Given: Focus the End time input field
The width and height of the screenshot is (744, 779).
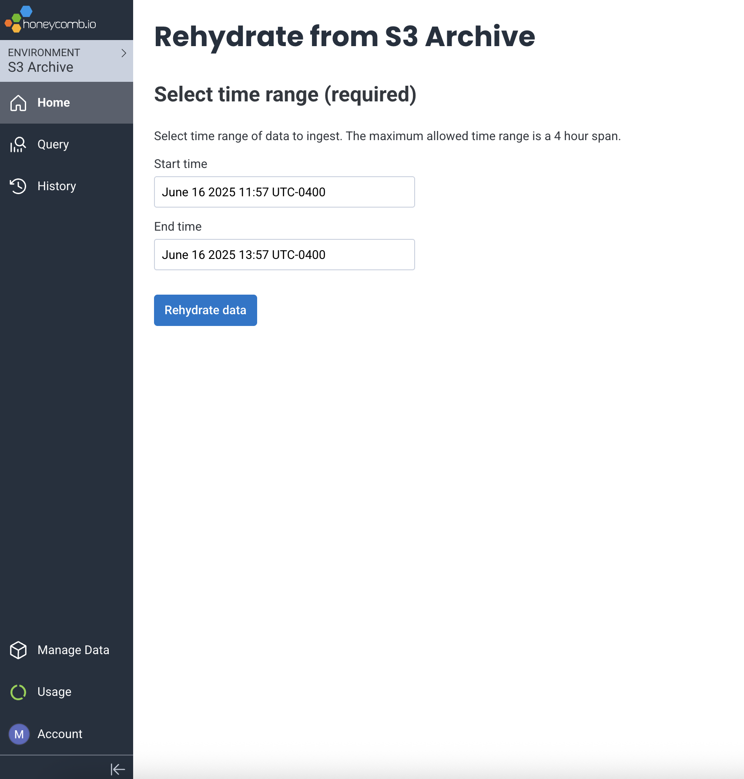Looking at the screenshot, I should point(285,255).
